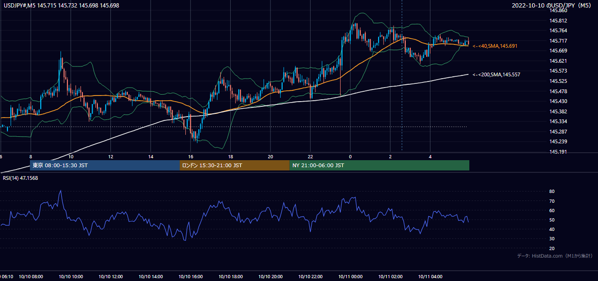Click price axis label 145.812

[558, 21]
